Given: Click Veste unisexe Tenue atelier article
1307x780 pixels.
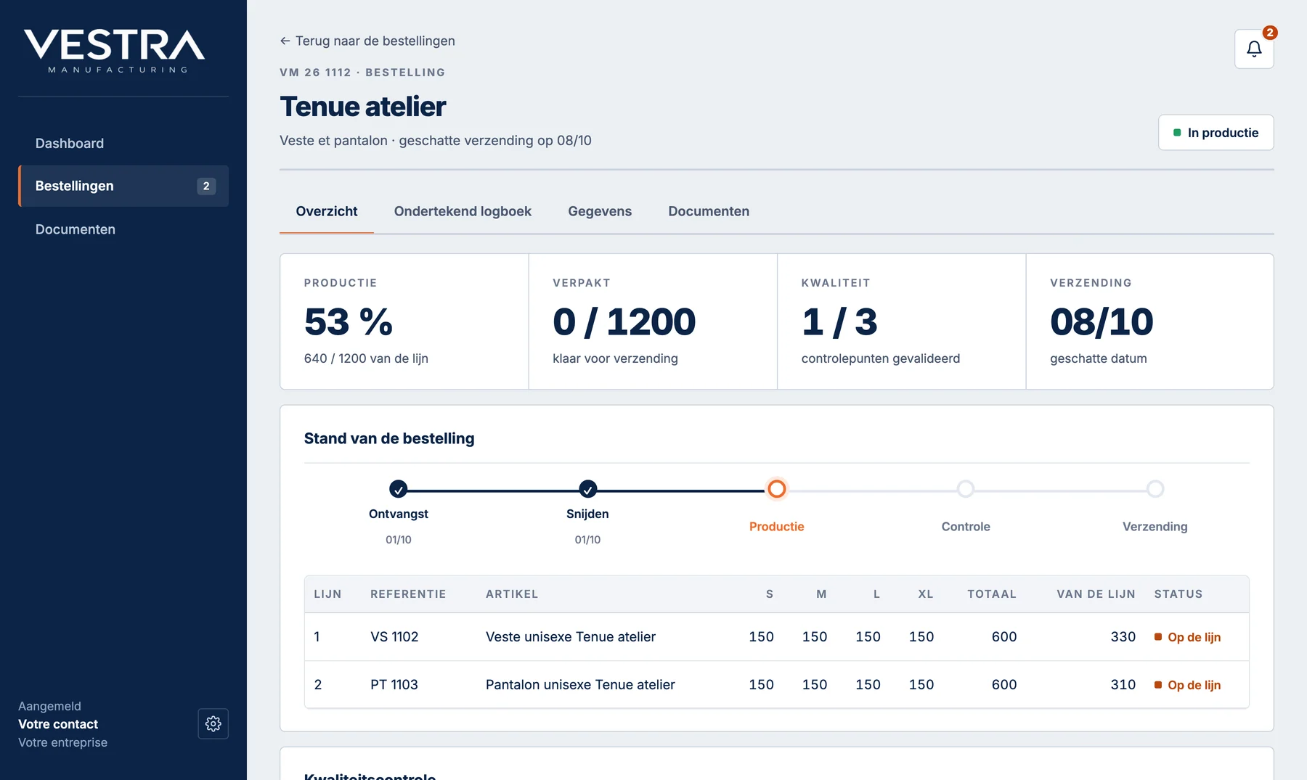Looking at the screenshot, I should 571,636.
